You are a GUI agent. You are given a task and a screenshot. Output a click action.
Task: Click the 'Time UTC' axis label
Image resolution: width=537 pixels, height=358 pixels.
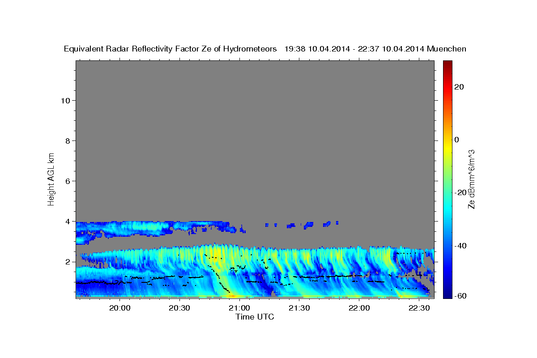pyautogui.click(x=255, y=317)
